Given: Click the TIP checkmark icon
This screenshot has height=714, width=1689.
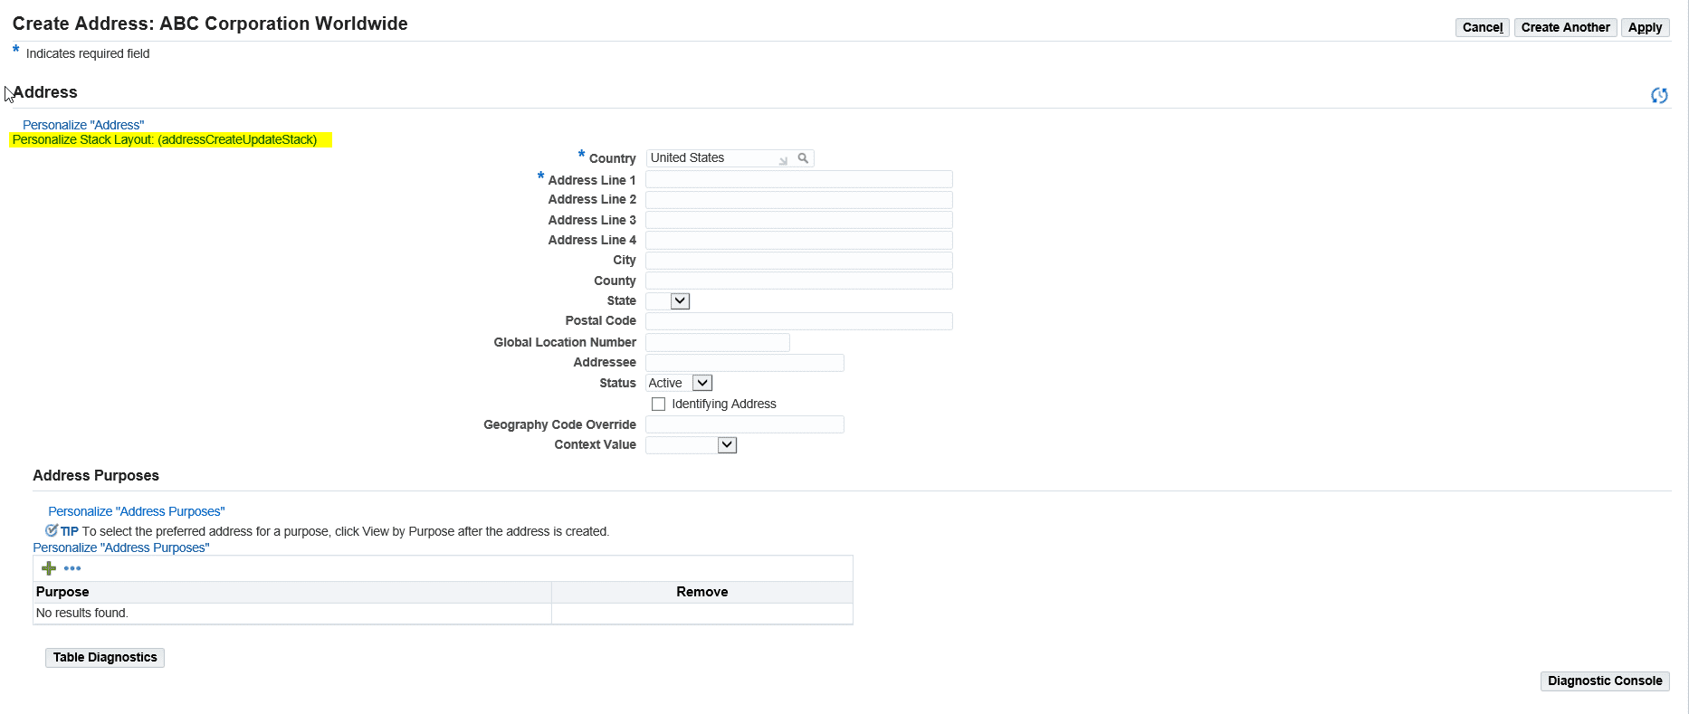Looking at the screenshot, I should pyautogui.click(x=52, y=530).
